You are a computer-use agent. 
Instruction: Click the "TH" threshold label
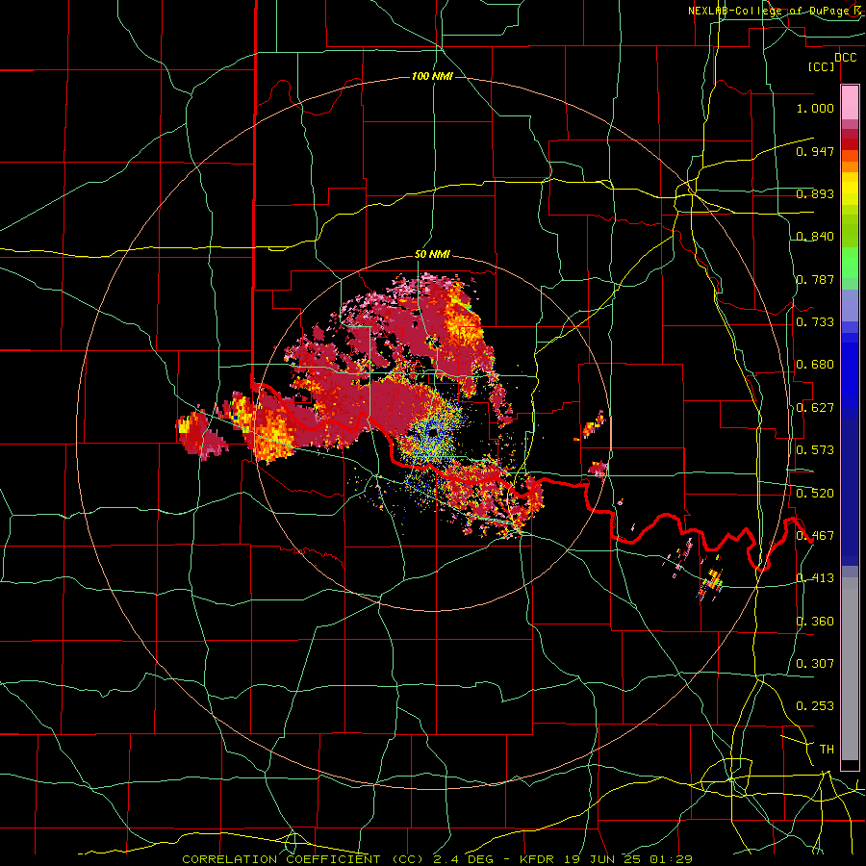[827, 750]
